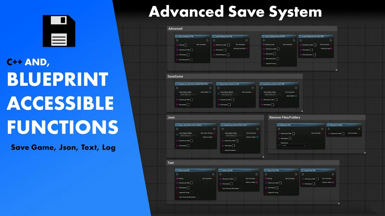The image size is (385, 216).
Task: Click Return Value pin on Save Json from Save Game
Action: 214,137
